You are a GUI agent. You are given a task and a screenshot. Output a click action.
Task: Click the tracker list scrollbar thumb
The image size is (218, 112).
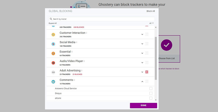[156, 58]
